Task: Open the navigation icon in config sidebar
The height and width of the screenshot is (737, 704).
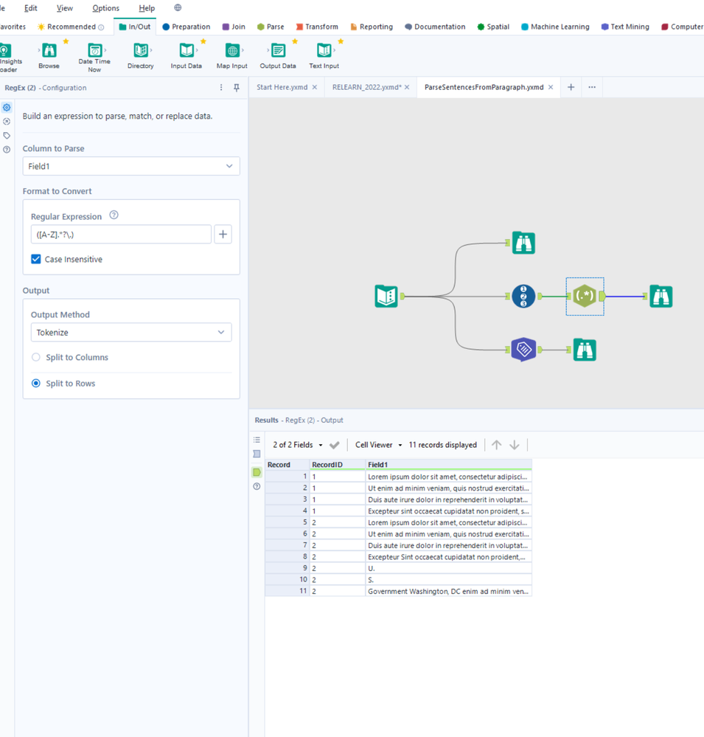Action: click(7, 121)
